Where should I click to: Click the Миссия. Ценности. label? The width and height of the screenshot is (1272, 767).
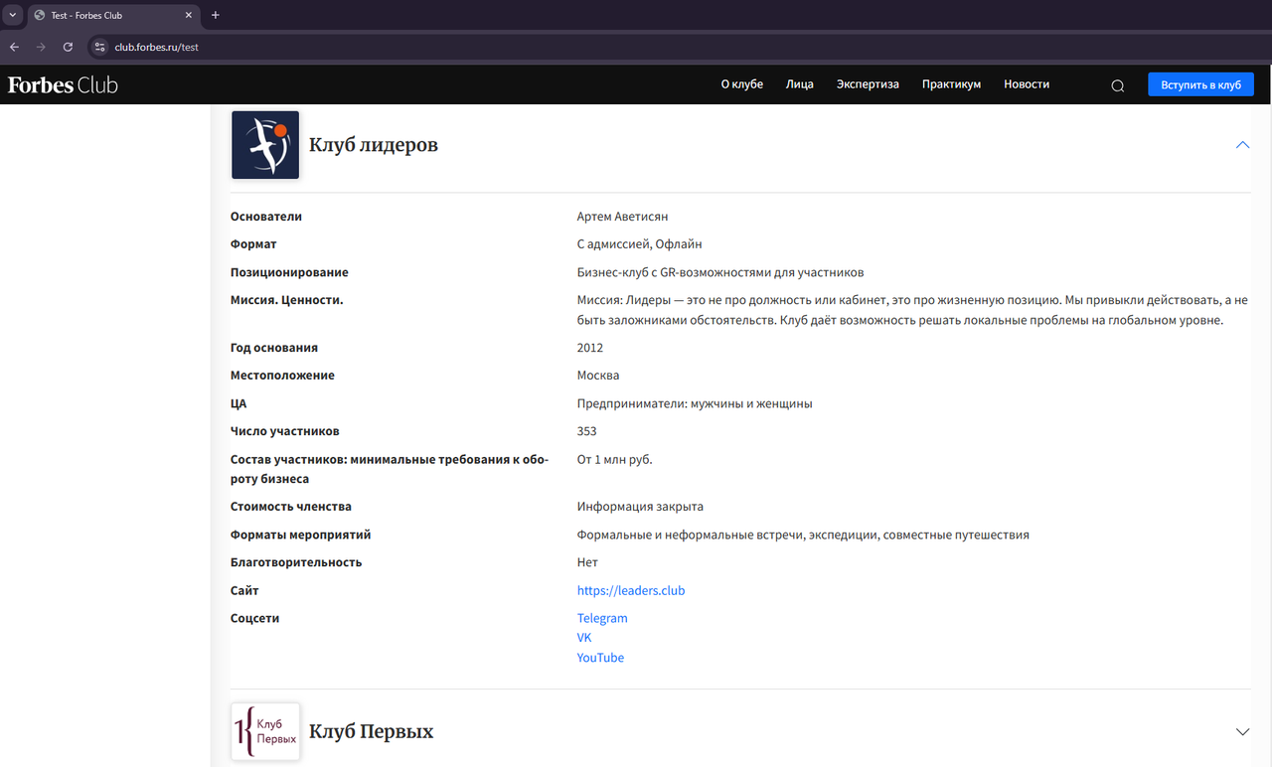pos(287,300)
